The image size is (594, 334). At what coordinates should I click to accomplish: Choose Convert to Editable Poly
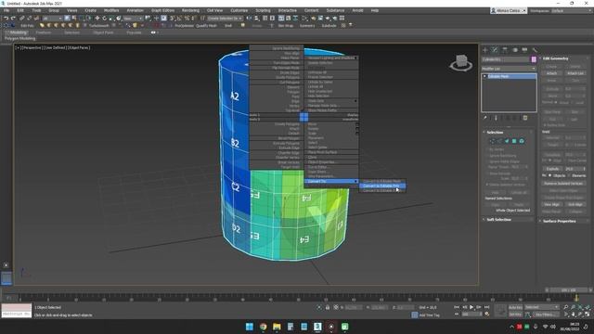pyautogui.click(x=381, y=186)
